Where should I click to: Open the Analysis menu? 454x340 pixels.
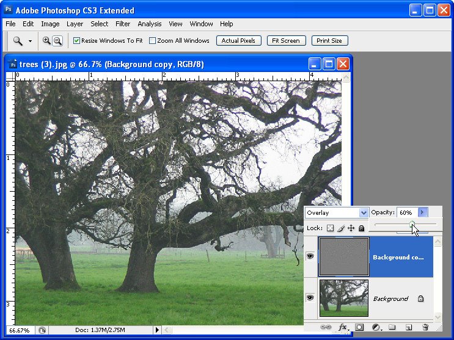(150, 24)
